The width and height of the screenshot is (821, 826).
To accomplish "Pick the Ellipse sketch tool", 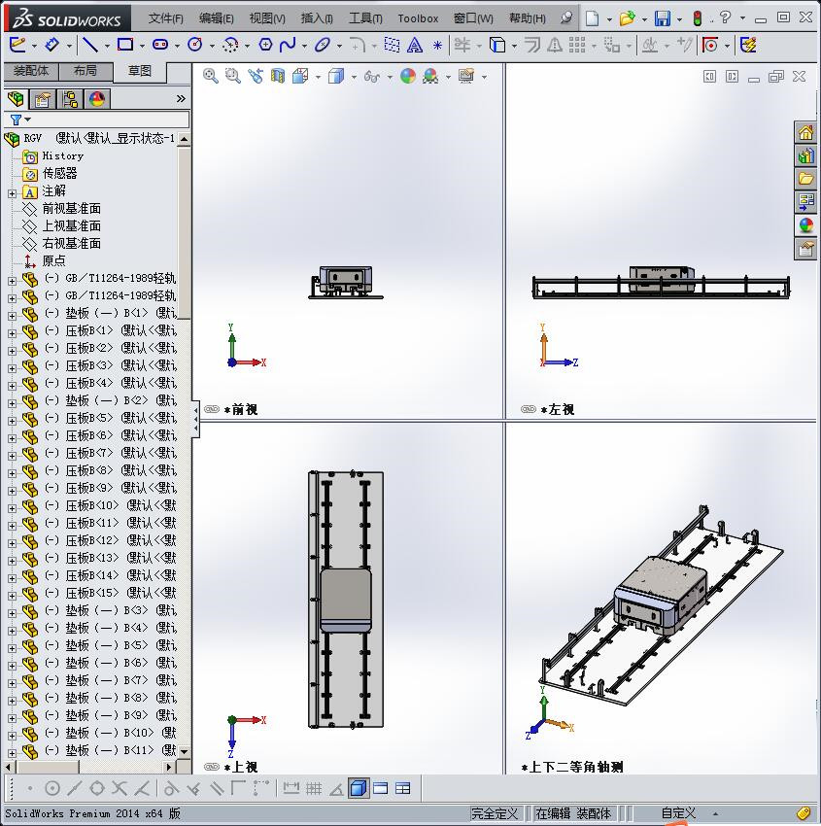I will coord(323,45).
